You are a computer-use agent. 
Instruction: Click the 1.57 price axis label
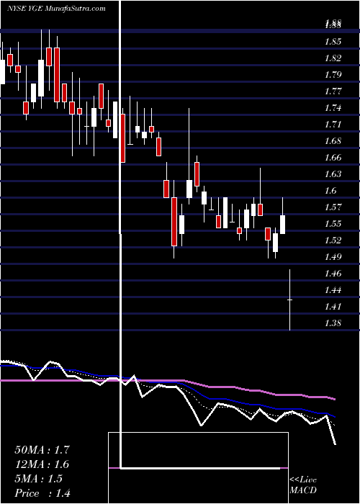click(x=333, y=207)
